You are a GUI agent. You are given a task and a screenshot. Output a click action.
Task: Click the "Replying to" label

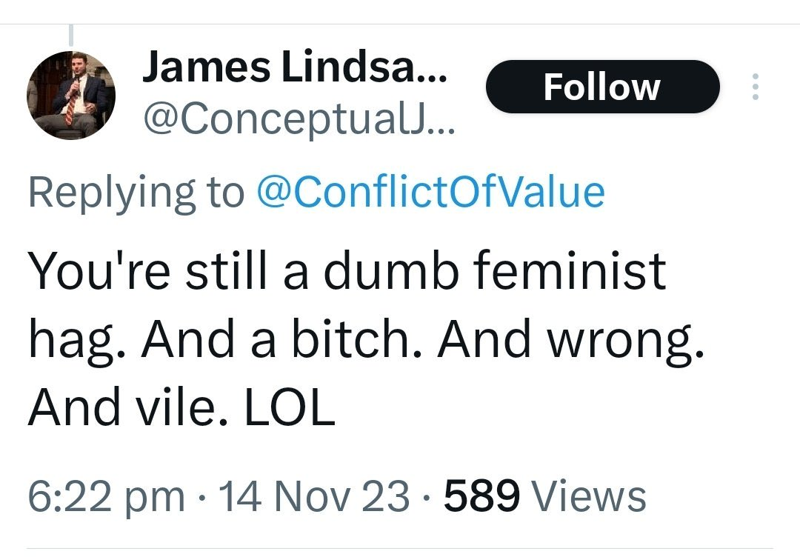(136, 192)
